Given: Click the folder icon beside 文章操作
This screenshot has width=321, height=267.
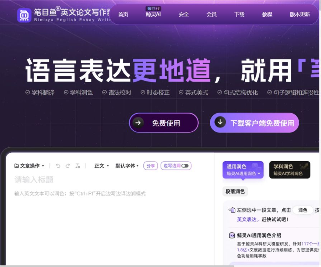Looking at the screenshot, I should coord(16,166).
